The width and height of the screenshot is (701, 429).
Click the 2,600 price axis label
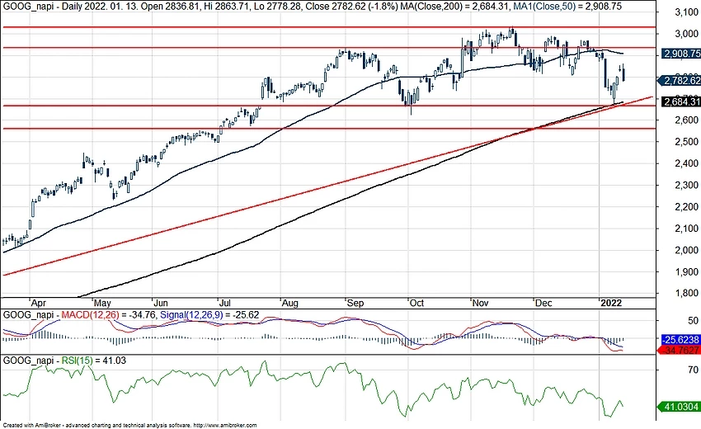pyautogui.click(x=686, y=120)
